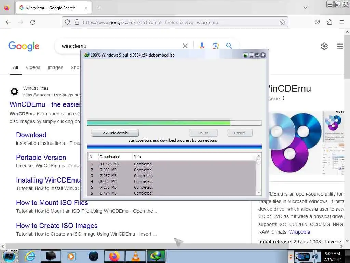
Task: Open the Pocket save icon
Action: click(317, 22)
